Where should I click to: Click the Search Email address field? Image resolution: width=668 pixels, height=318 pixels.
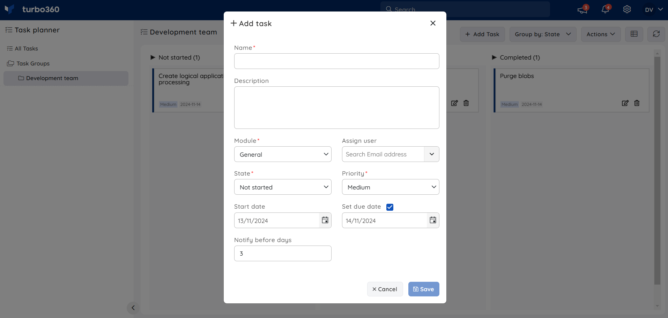pyautogui.click(x=383, y=154)
